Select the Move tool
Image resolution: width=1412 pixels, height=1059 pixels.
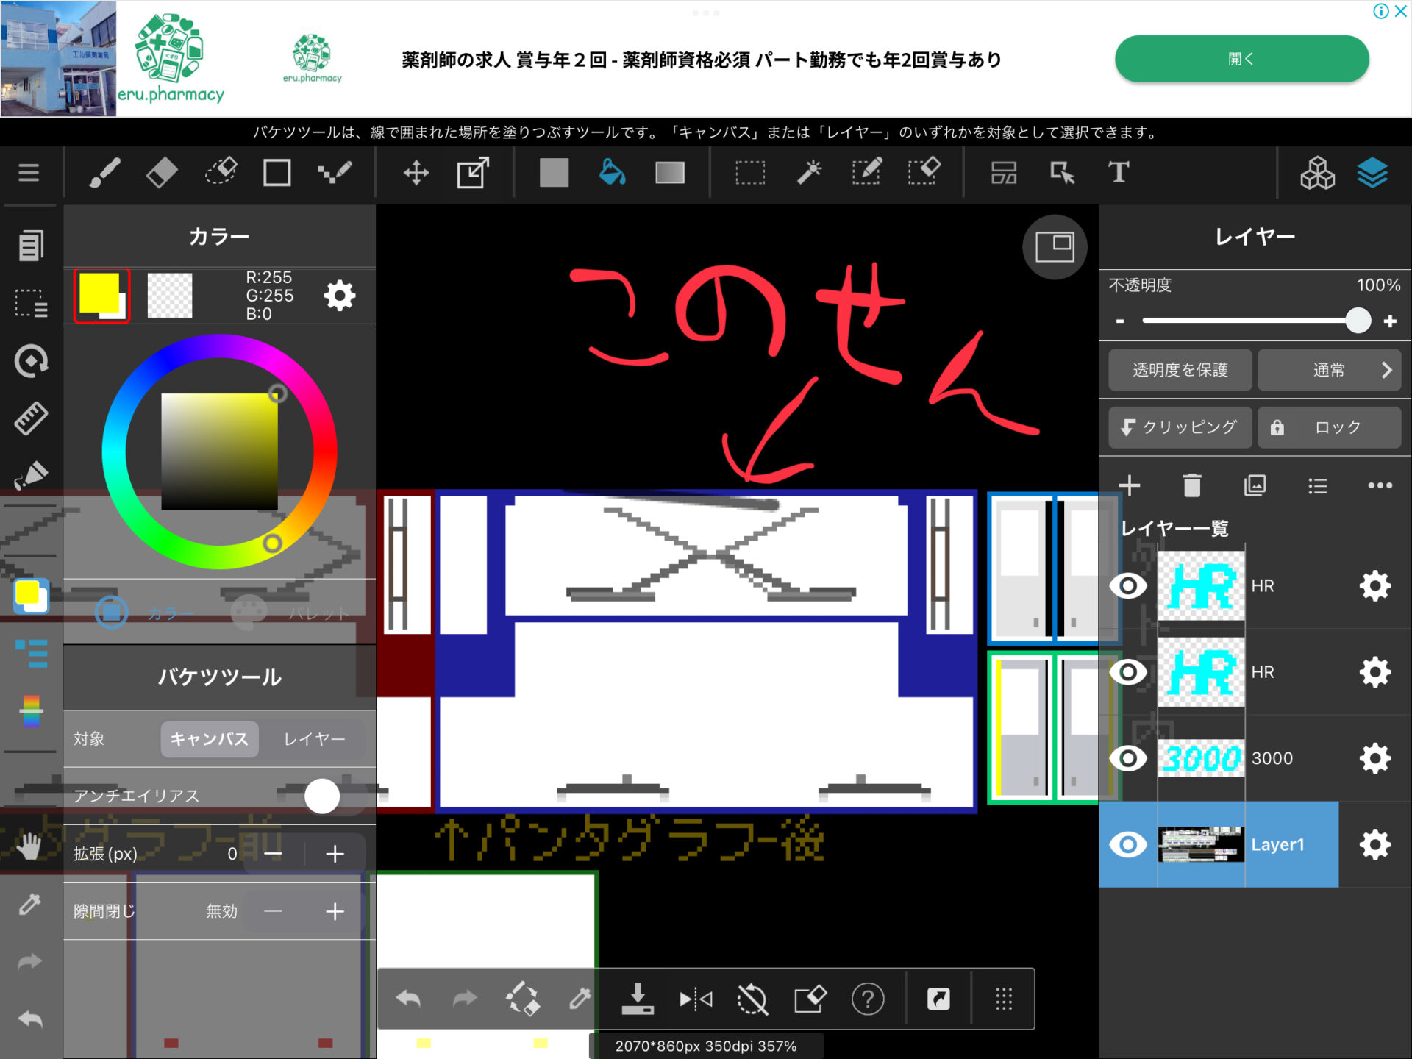click(416, 173)
